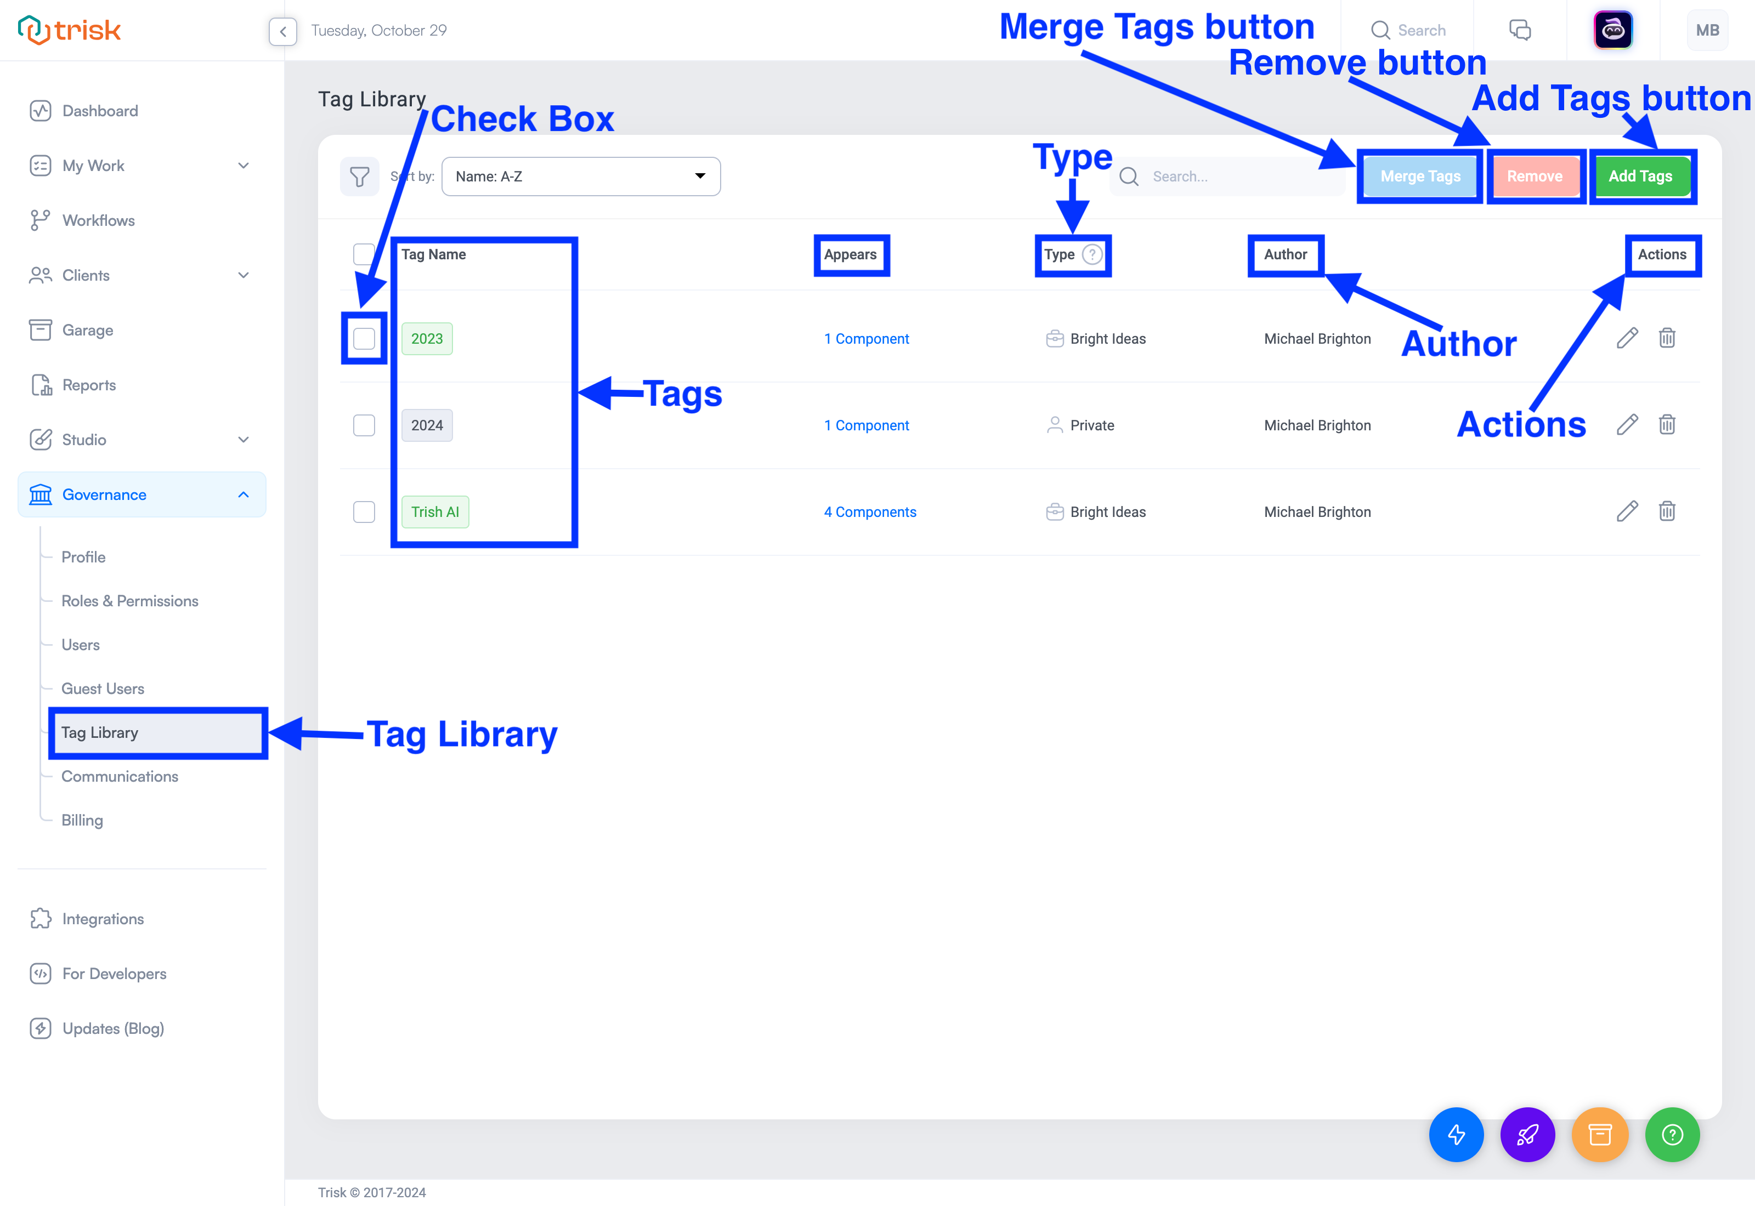
Task: Open the chat messages icon in the top bar
Action: coord(1520,30)
